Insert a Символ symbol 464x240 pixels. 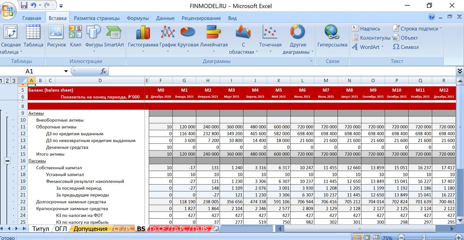click(406, 47)
